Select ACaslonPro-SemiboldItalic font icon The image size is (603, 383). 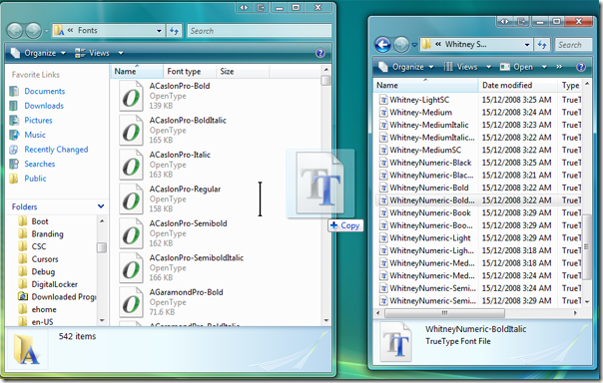(131, 267)
